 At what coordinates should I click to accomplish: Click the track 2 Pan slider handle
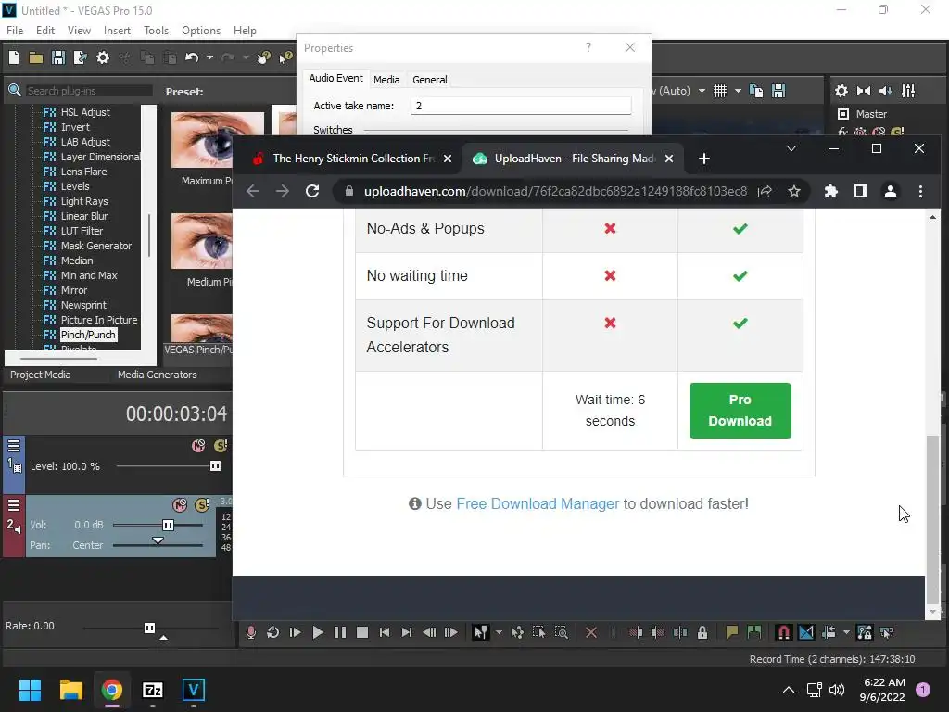[158, 540]
